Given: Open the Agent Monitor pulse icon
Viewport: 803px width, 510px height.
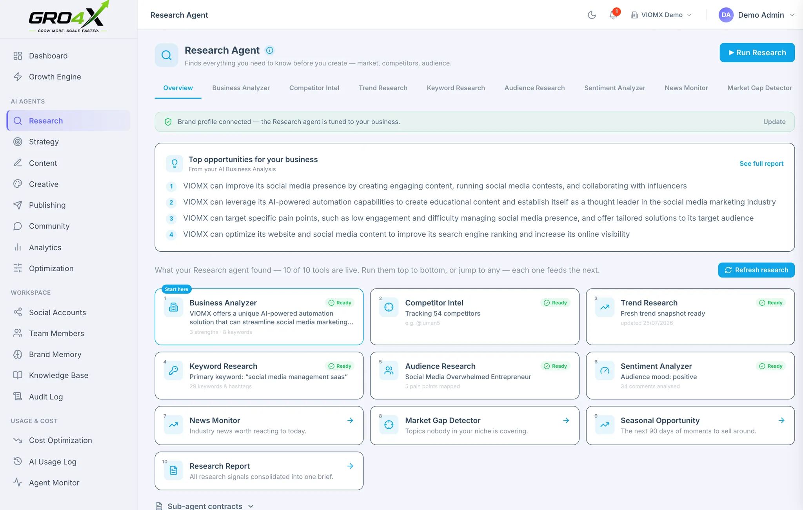Looking at the screenshot, I should (x=18, y=483).
